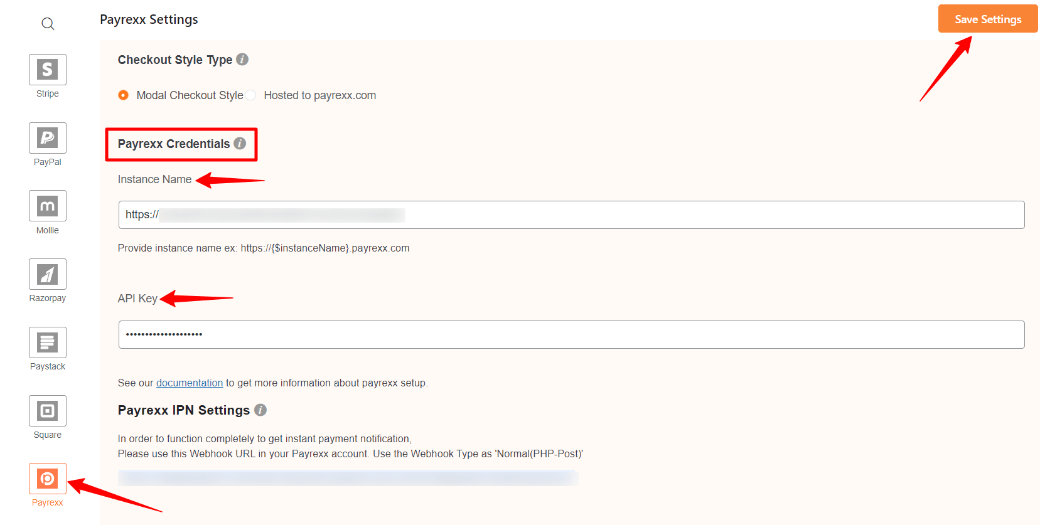The height and width of the screenshot is (525, 1040).
Task: Click the Payrexx Credentials heading
Action: click(x=174, y=144)
